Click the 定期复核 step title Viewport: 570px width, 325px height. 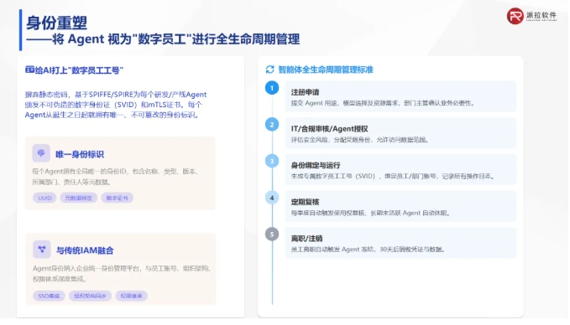coord(305,202)
